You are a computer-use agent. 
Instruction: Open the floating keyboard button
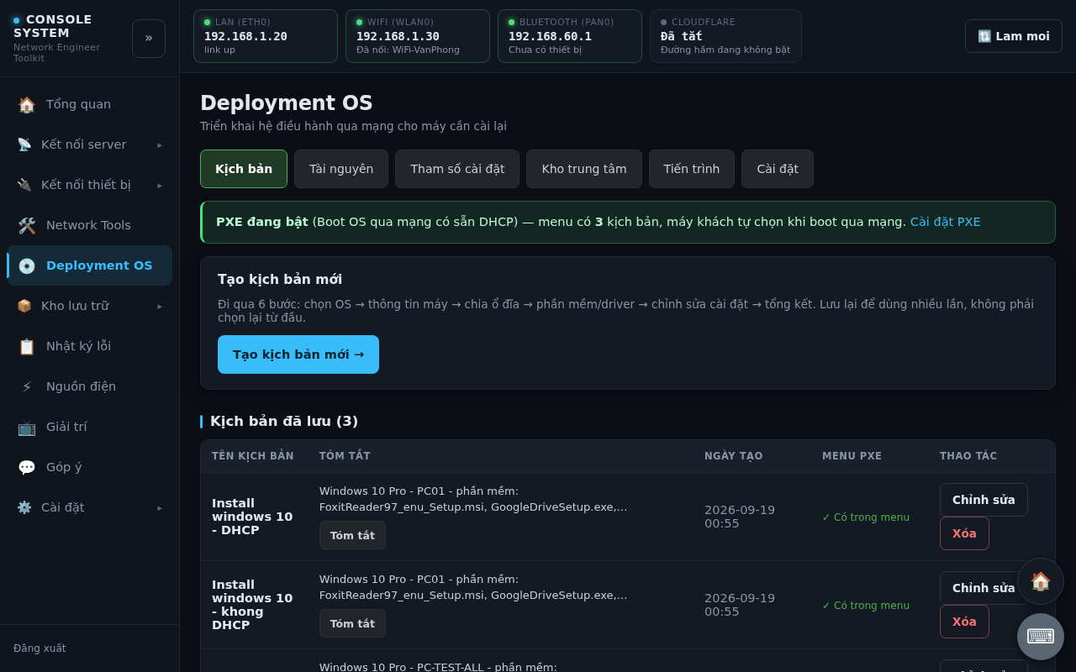pyautogui.click(x=1041, y=637)
